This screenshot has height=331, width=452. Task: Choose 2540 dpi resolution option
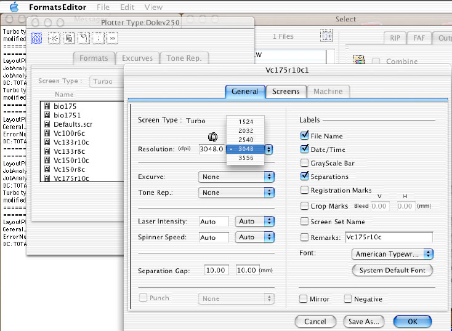coord(246,140)
